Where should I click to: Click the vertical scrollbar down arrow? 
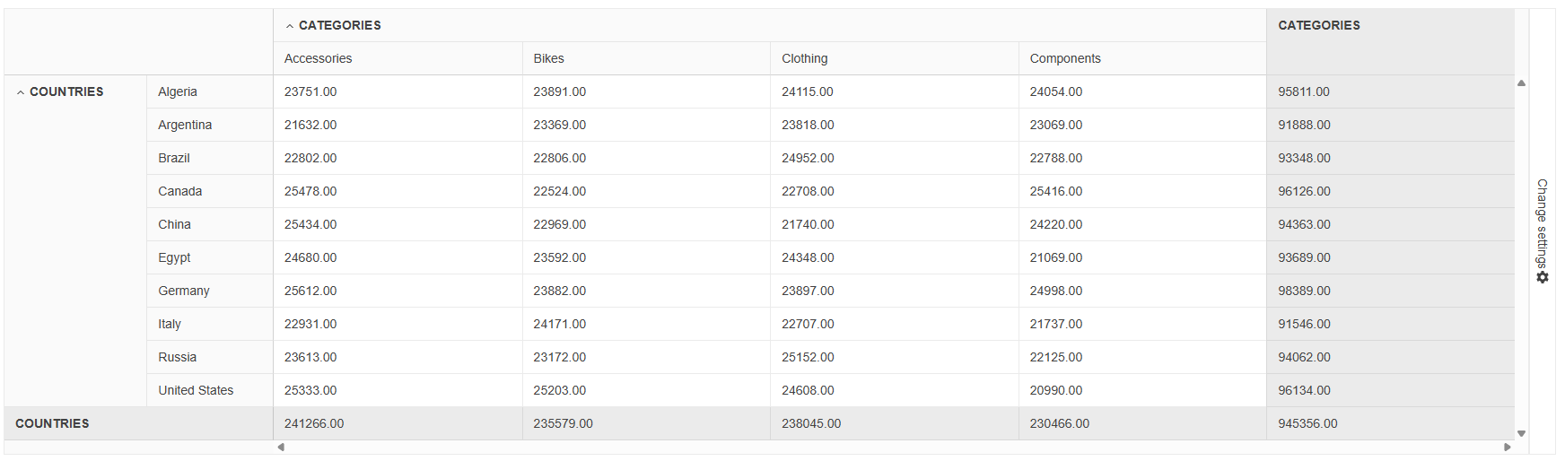click(x=1521, y=433)
